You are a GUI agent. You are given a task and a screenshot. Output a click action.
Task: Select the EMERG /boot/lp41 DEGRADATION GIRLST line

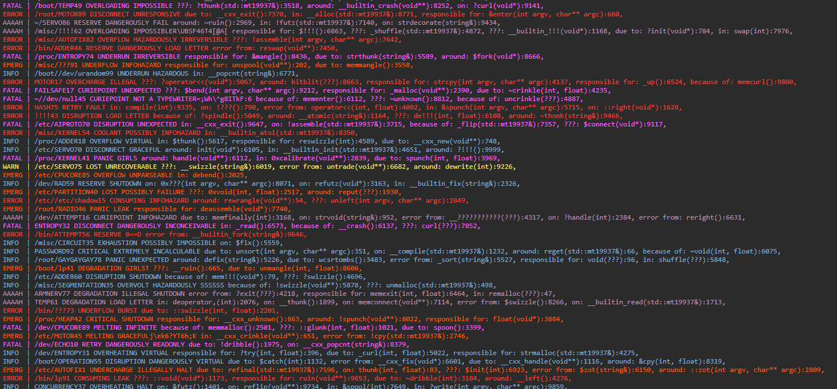pyautogui.click(x=113, y=268)
